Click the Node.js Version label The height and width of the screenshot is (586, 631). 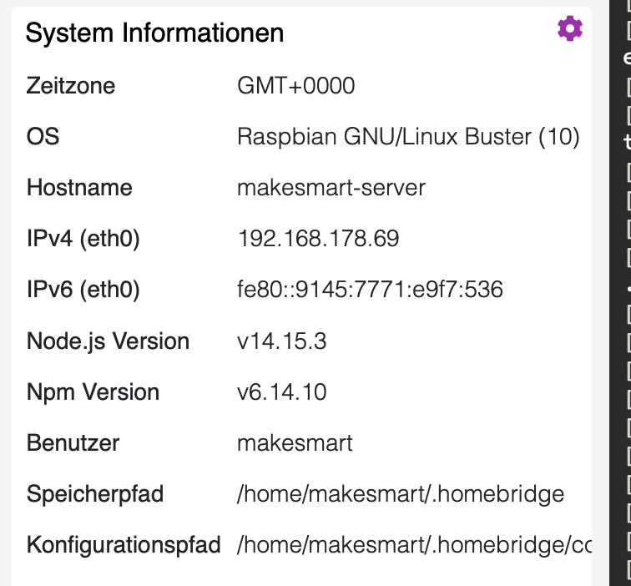(x=108, y=341)
